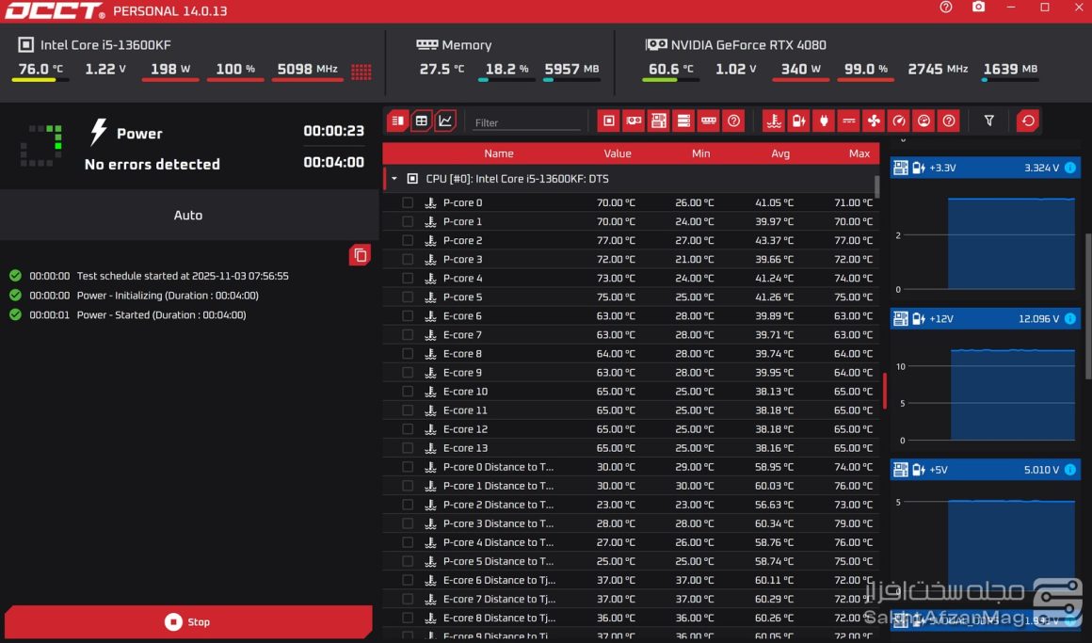Open the +12V graph info icon

point(1069,319)
